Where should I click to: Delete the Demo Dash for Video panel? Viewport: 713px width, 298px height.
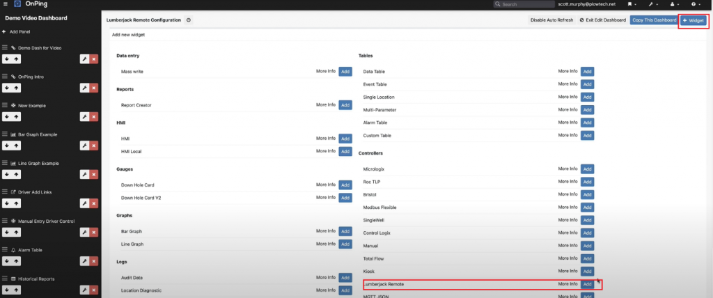pos(94,58)
